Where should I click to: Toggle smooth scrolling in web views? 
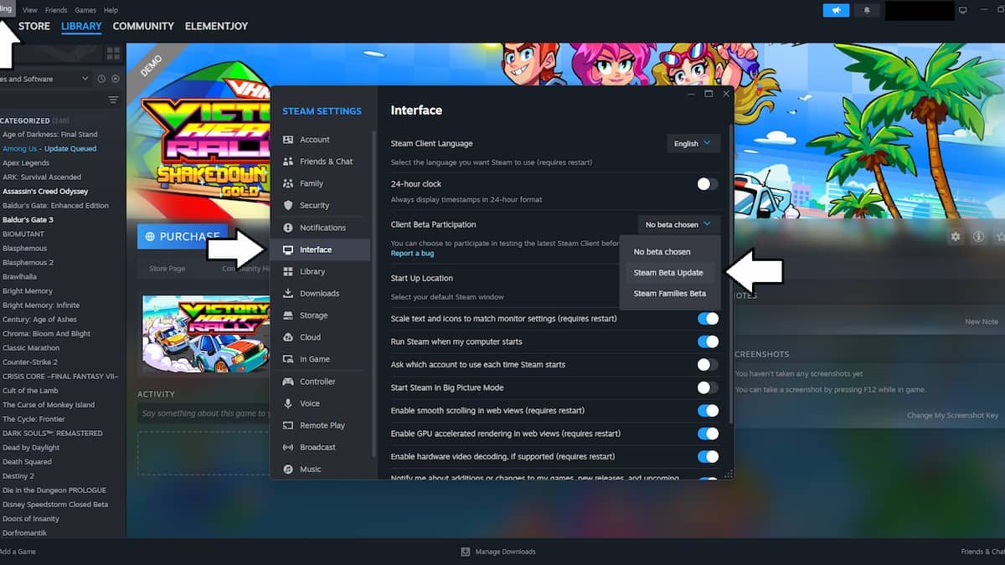[708, 410]
